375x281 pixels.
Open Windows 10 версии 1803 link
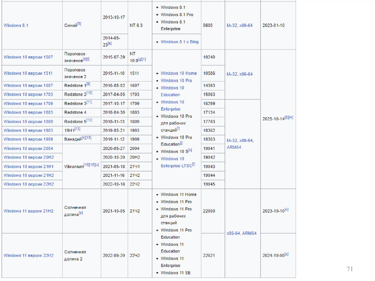pyautogui.click(x=28, y=112)
